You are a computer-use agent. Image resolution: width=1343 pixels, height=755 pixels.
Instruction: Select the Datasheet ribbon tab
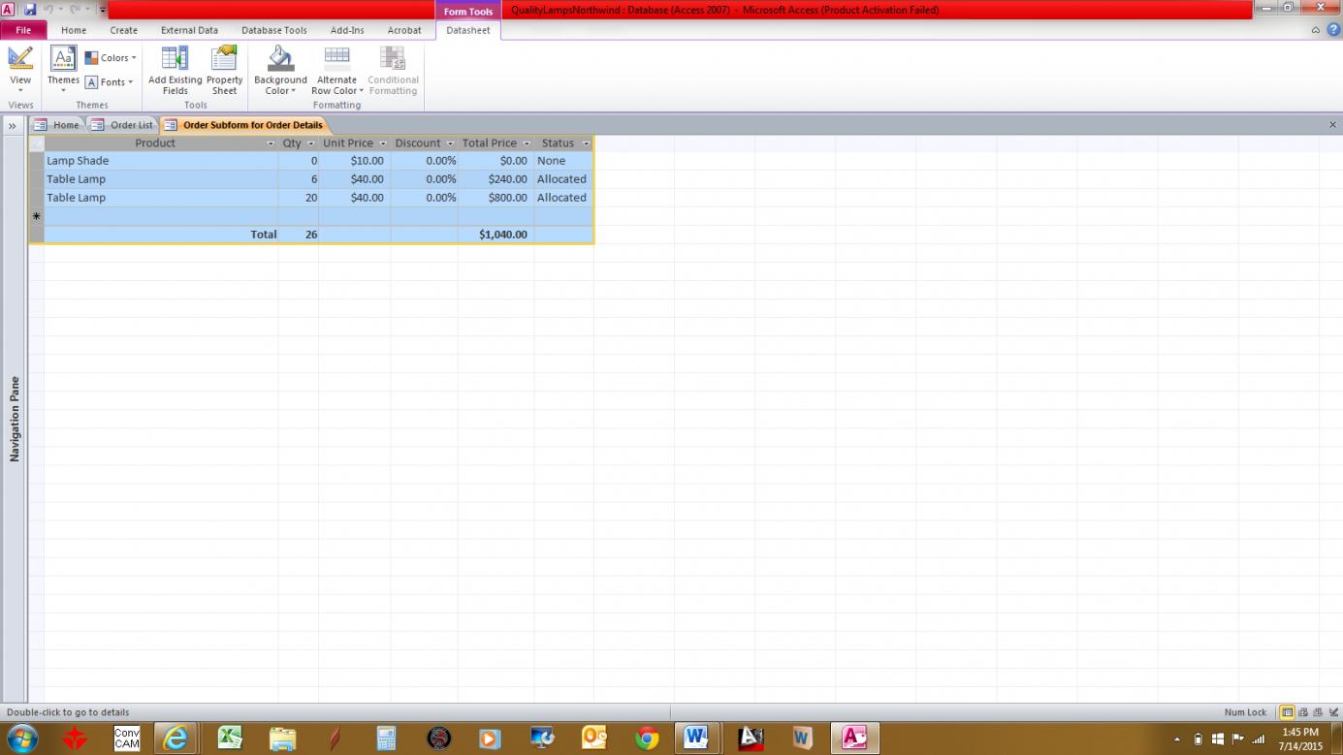click(x=468, y=30)
